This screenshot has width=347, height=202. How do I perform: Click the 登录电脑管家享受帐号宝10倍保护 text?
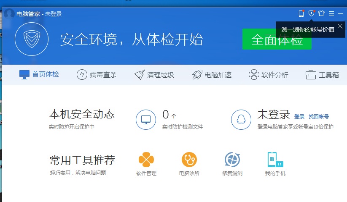tap(296, 126)
